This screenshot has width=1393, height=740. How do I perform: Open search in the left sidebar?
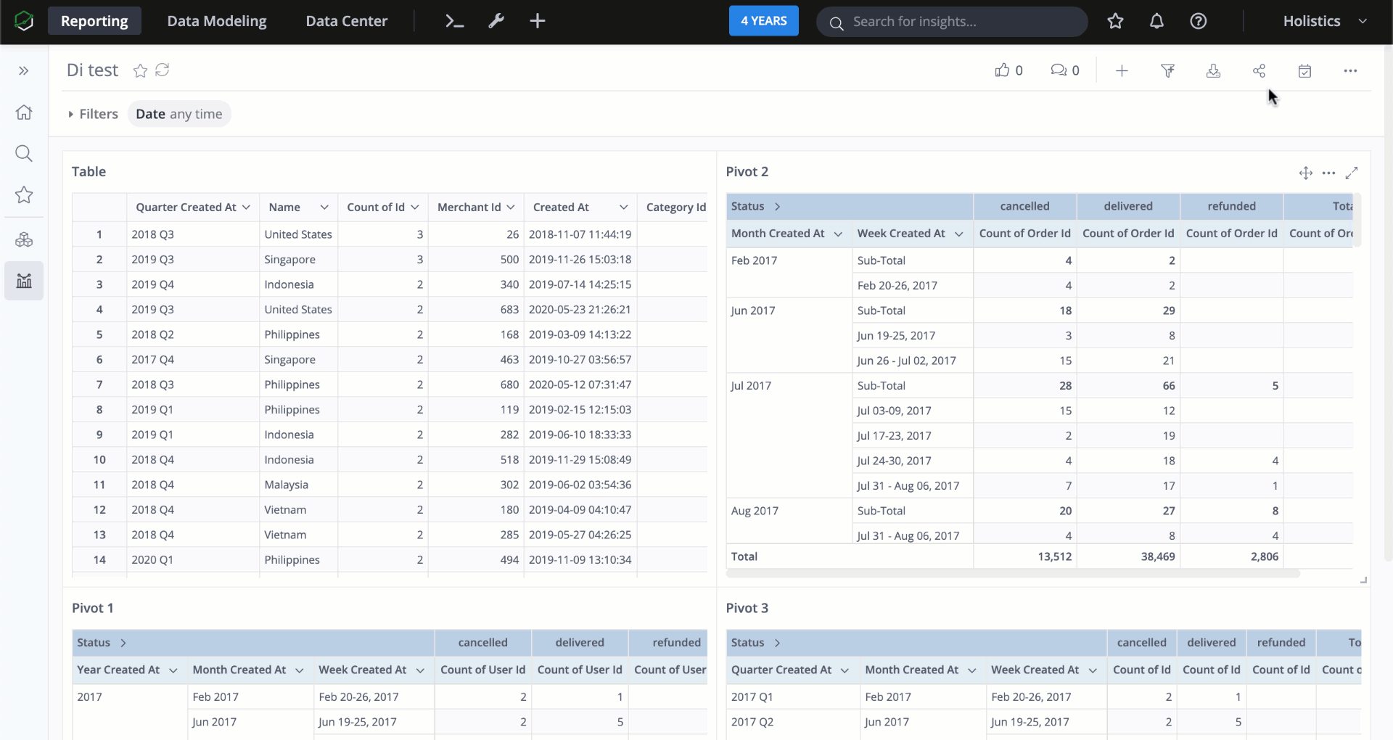[x=24, y=153]
